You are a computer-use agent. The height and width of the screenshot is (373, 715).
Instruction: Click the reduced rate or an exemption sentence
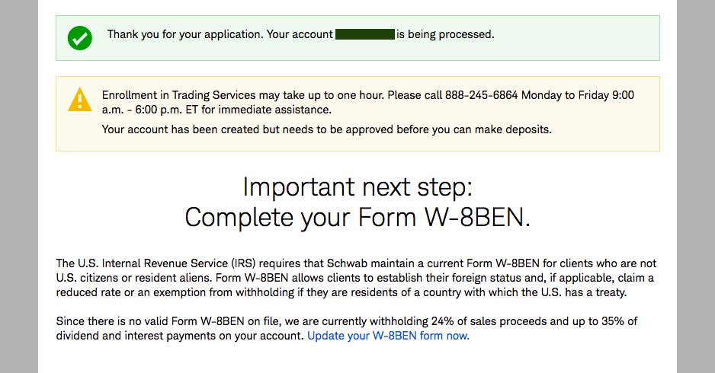click(x=341, y=292)
